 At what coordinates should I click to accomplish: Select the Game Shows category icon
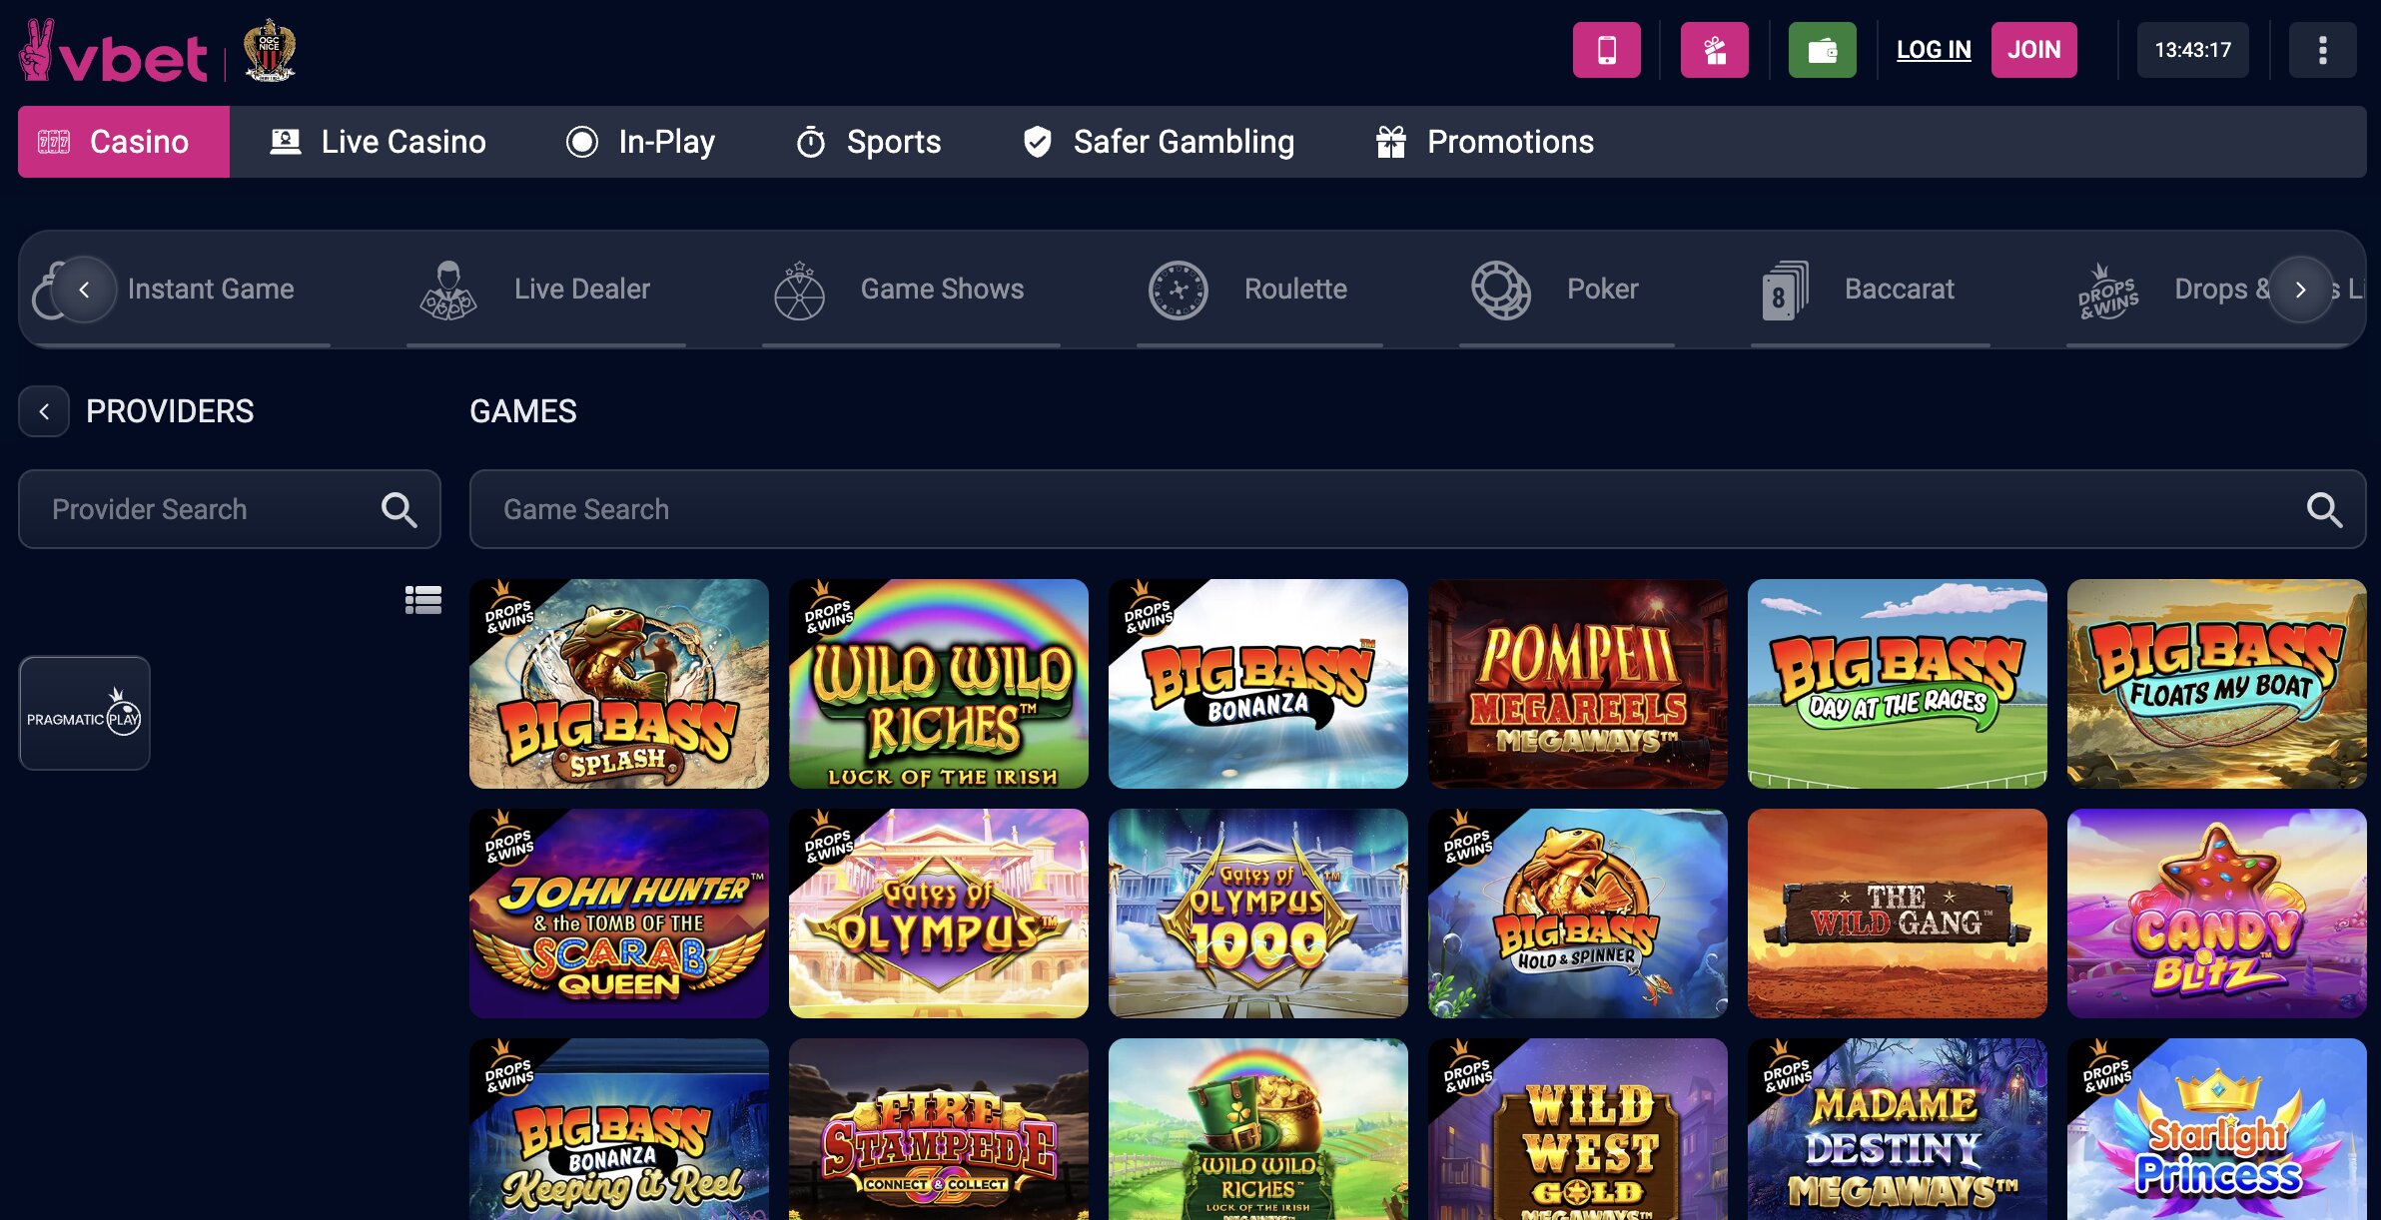(798, 290)
